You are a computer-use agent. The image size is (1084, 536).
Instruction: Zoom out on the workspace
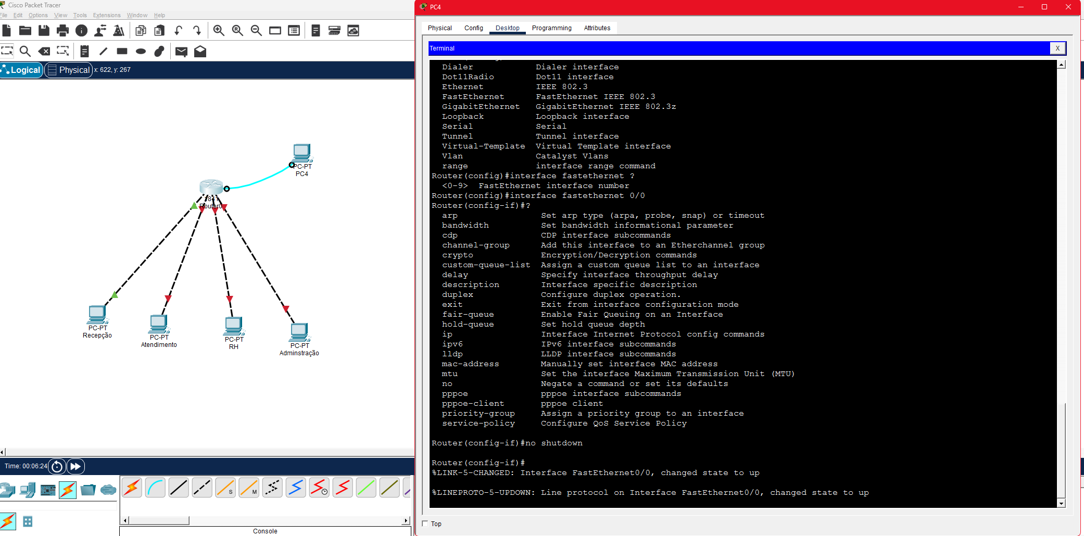tap(256, 31)
